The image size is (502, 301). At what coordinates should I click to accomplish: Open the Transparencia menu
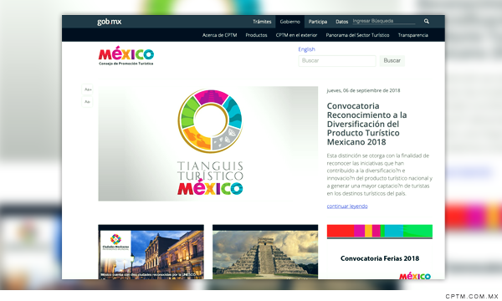point(413,35)
